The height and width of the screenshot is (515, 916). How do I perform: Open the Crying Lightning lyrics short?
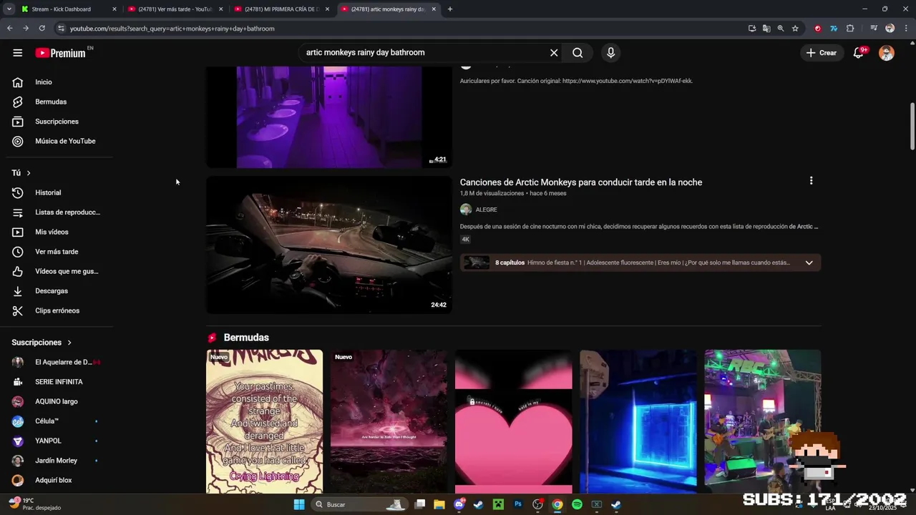click(x=264, y=421)
